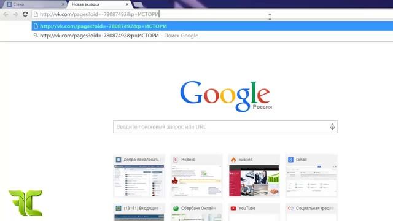The image size is (393, 221).
Task: Open the Бизнес thumbnail
Action: click(254, 180)
